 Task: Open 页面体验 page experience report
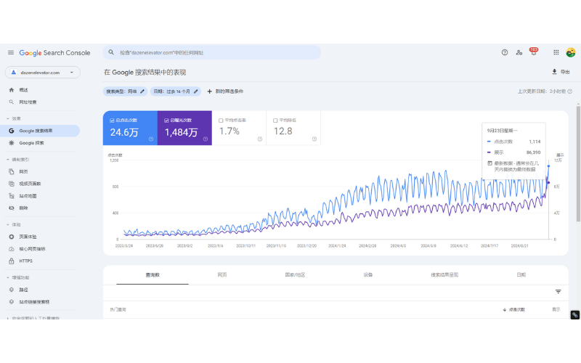pos(28,237)
